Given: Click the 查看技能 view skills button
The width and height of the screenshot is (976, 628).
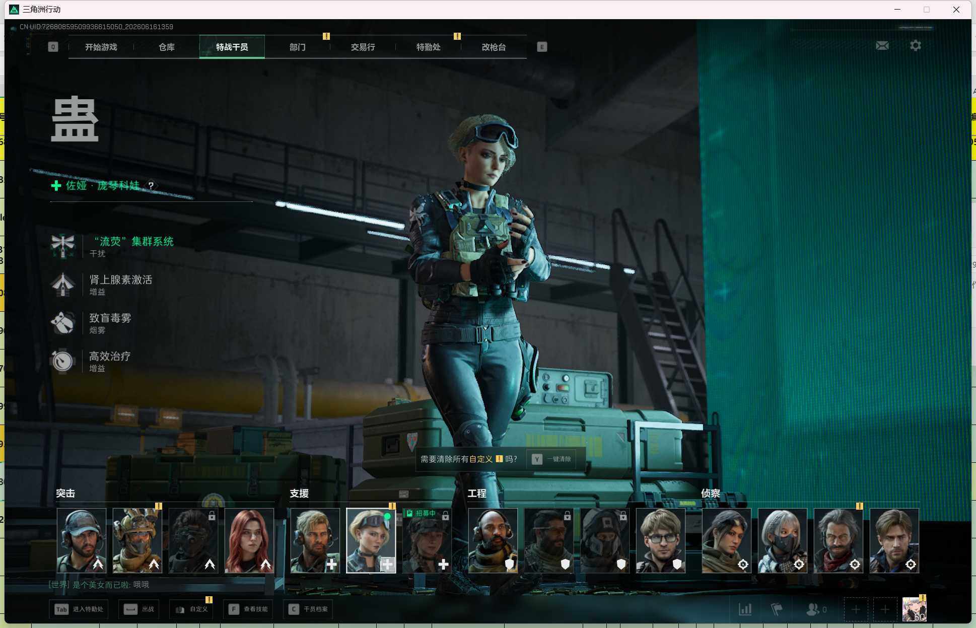Looking at the screenshot, I should pos(248,609).
